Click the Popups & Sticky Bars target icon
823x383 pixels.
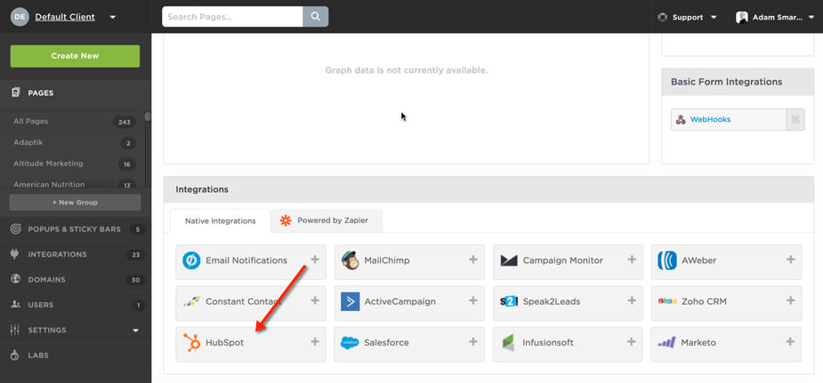click(x=16, y=229)
